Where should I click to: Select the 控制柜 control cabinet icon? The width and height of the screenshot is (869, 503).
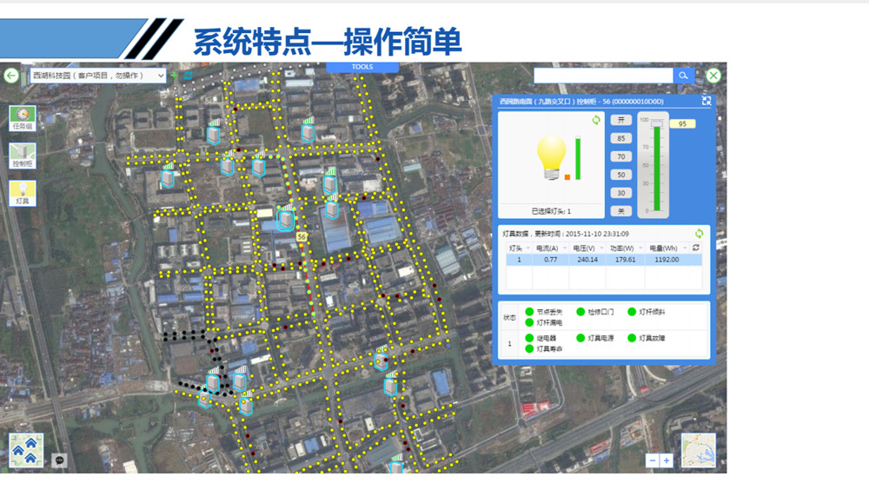point(23,156)
